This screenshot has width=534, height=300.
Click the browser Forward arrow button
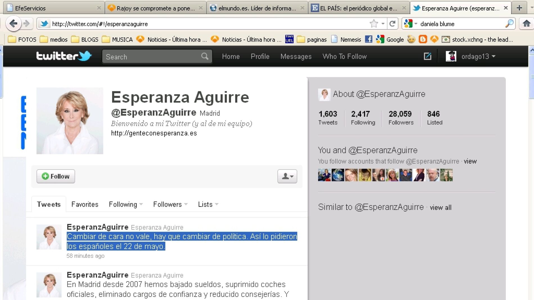pyautogui.click(x=27, y=24)
